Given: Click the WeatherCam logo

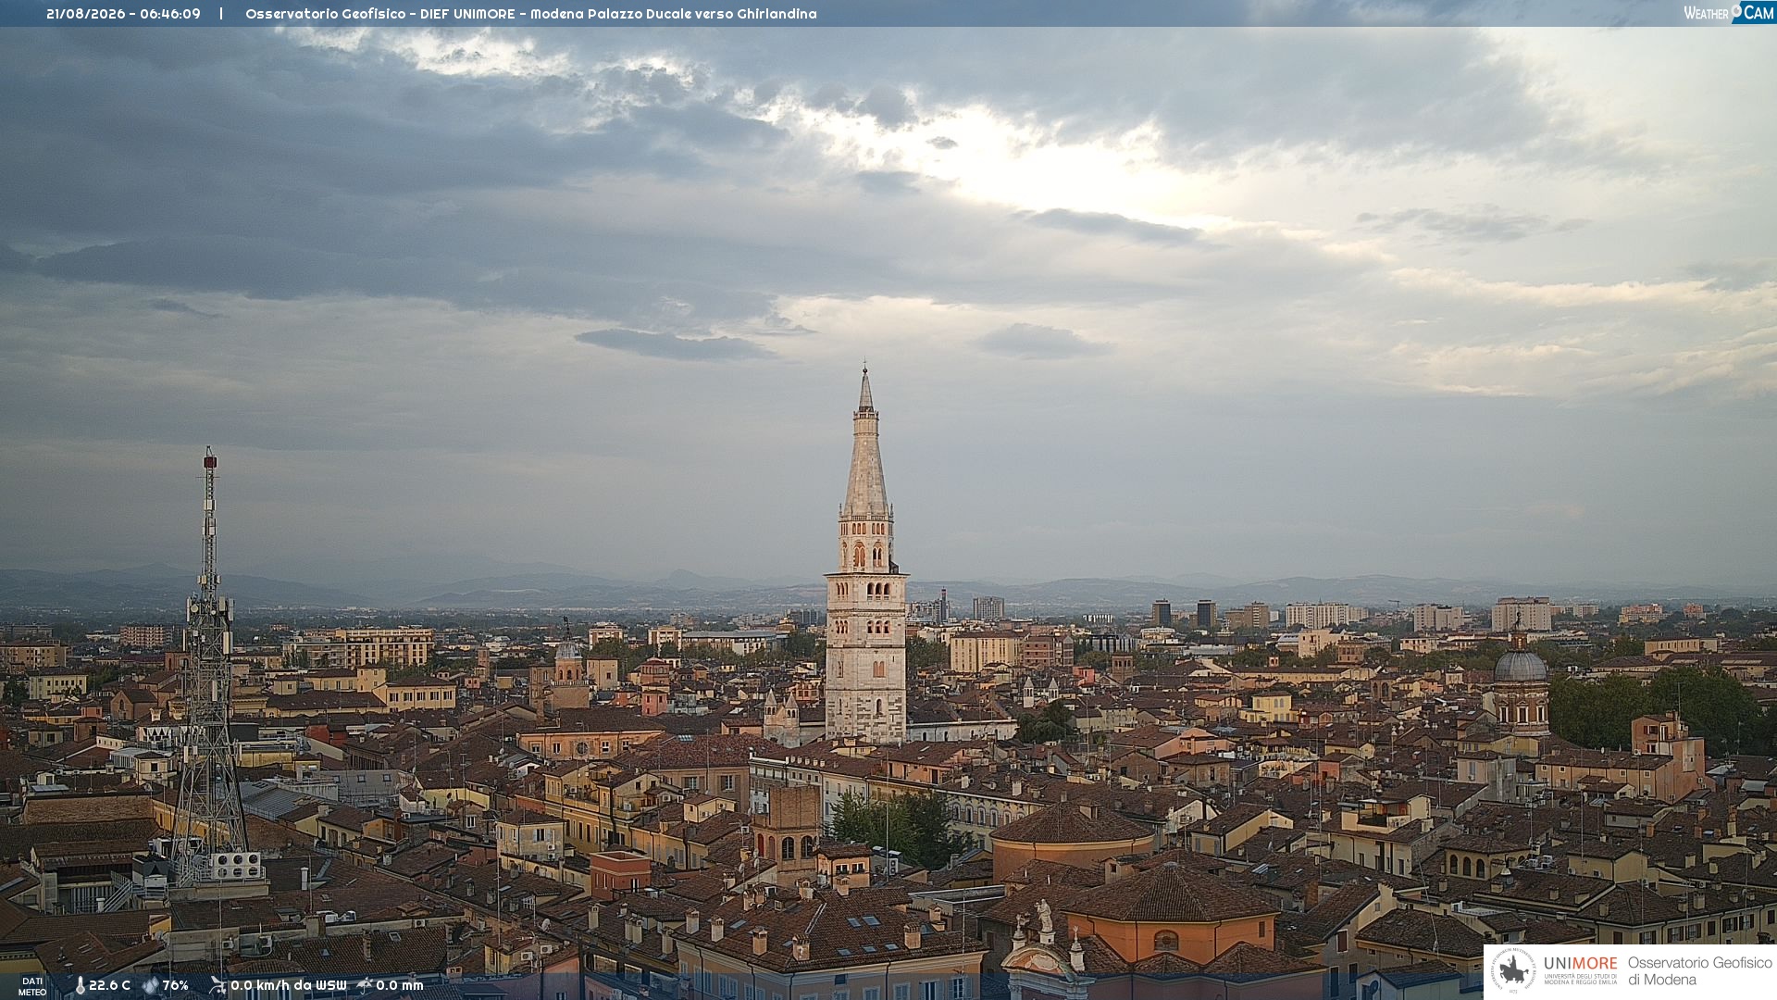Looking at the screenshot, I should click(1728, 13).
